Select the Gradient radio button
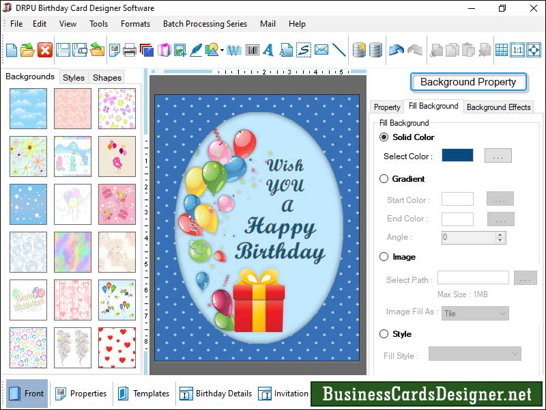Screen dimensions: 546x410 click(x=384, y=179)
